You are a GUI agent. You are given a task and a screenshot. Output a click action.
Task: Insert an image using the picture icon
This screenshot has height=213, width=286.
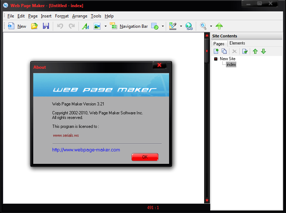(x=97, y=26)
